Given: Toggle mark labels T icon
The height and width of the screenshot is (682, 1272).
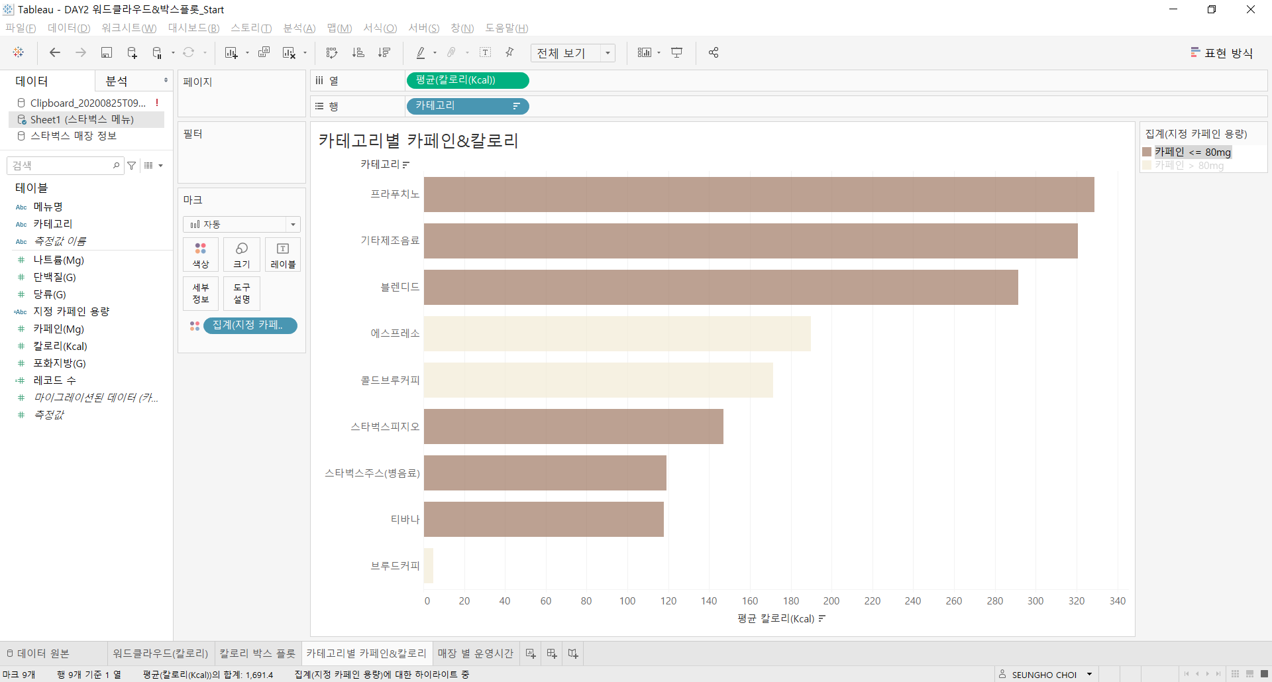Looking at the screenshot, I should pyautogui.click(x=486, y=52).
